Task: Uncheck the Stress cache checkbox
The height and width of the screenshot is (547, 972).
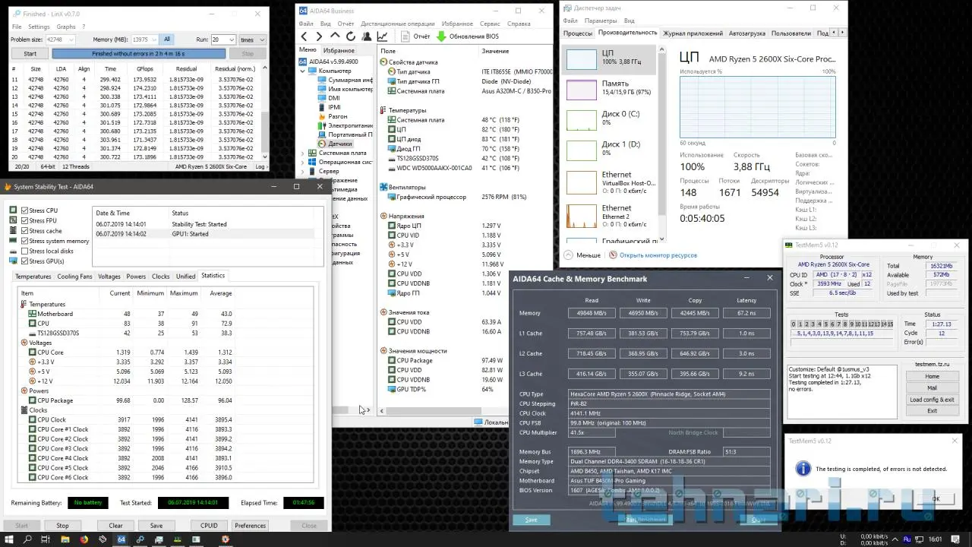Action: pyautogui.click(x=25, y=231)
